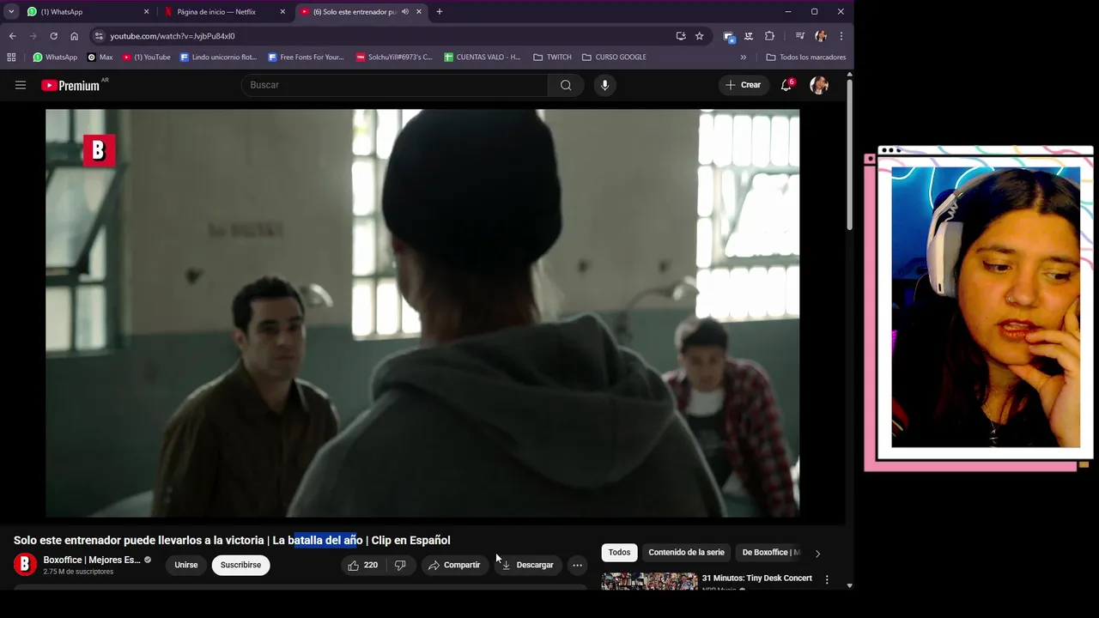Show hidden bookmarks with double chevron
The width and height of the screenshot is (1099, 618).
(x=744, y=58)
